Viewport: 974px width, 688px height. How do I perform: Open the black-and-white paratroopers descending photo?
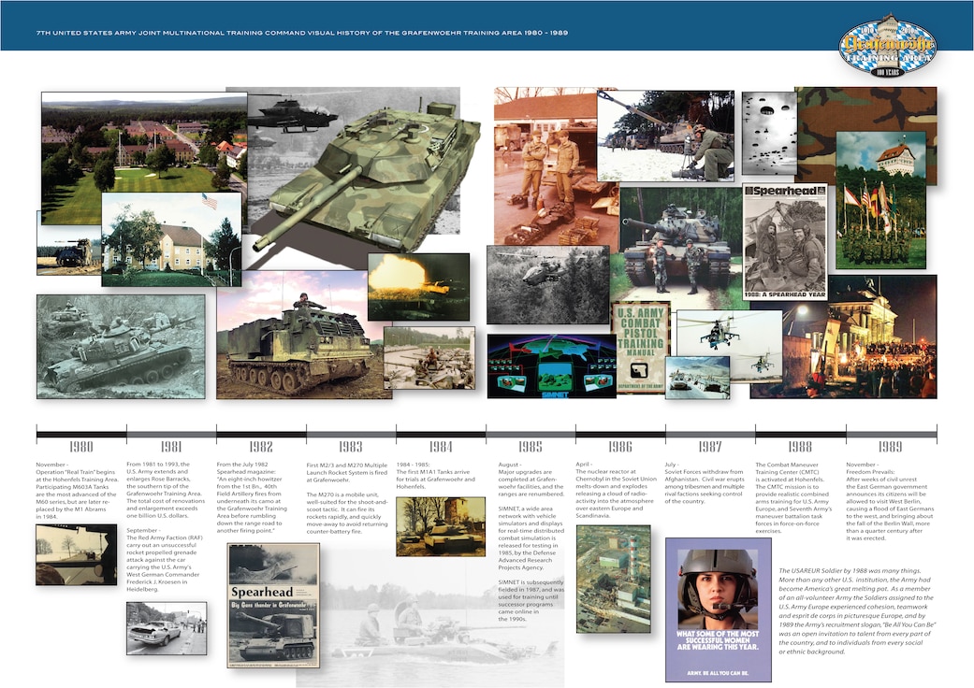pyautogui.click(x=769, y=134)
